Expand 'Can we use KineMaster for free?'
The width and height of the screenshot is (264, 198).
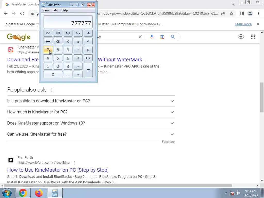pos(91,134)
